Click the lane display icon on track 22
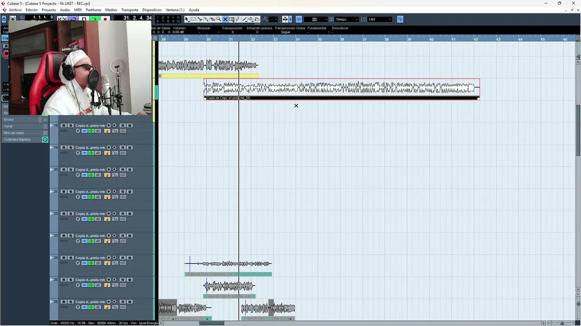The height and width of the screenshot is (326, 581). tap(123, 219)
